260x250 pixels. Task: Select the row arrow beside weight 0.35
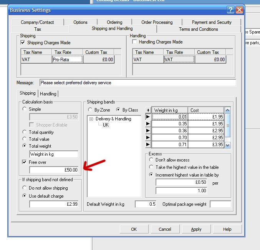[x=148, y=124]
